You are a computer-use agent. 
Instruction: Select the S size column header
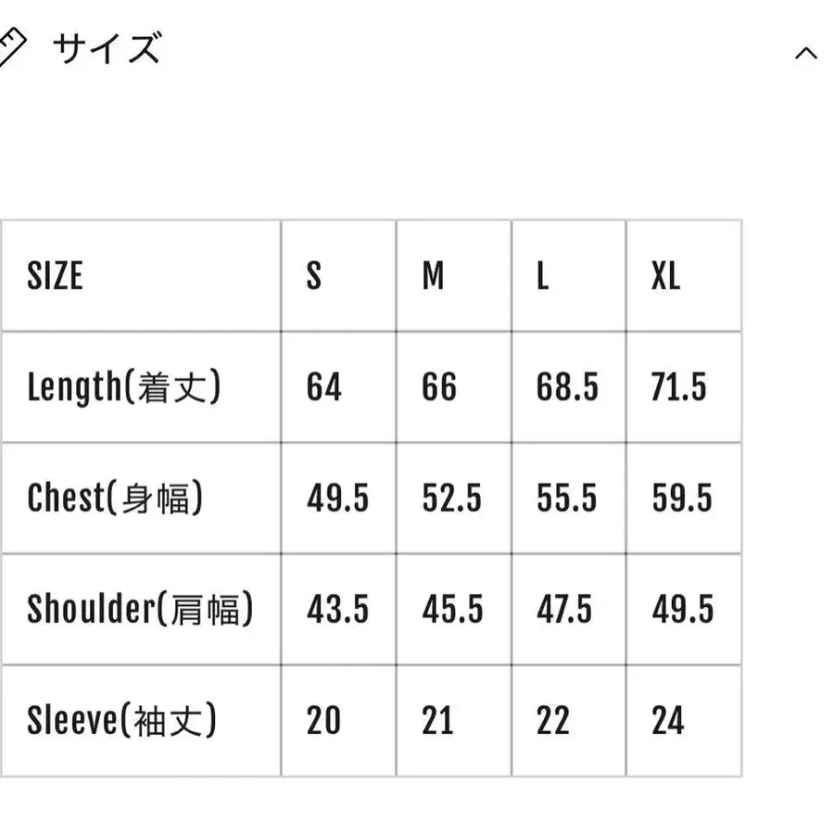tap(339, 275)
